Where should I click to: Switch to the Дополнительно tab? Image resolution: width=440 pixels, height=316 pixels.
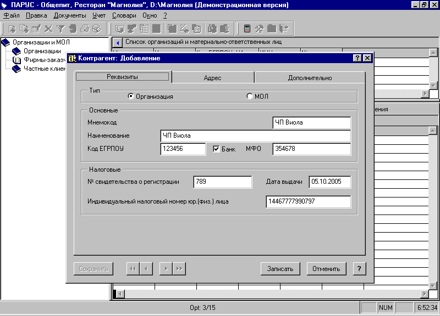coord(310,78)
